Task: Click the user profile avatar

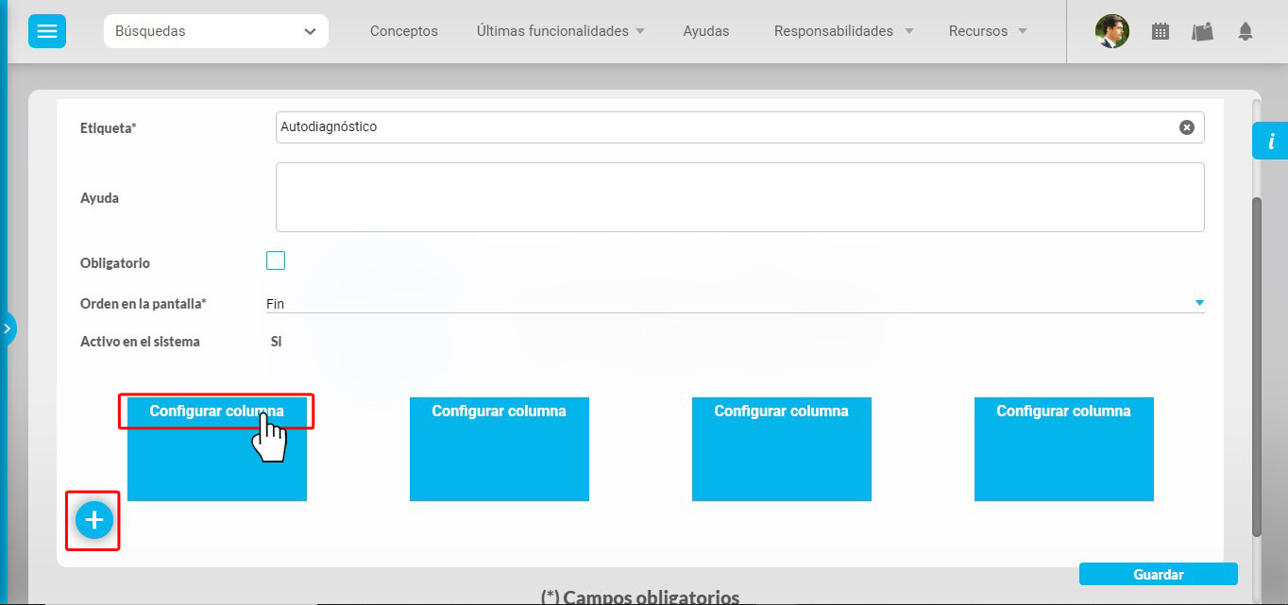Action: [x=1111, y=31]
